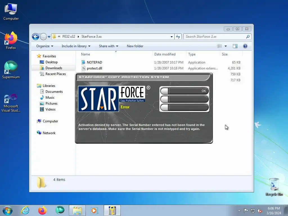Open the view options dropdown arrow
The width and height of the screenshot is (288, 216).
coord(226,46)
